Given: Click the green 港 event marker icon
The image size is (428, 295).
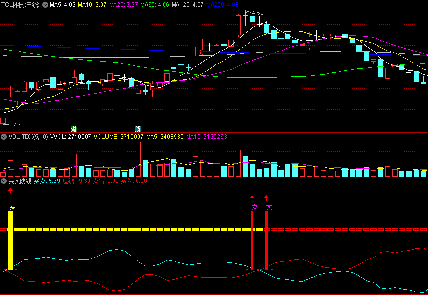Looking at the screenshot, I should pos(74,129).
